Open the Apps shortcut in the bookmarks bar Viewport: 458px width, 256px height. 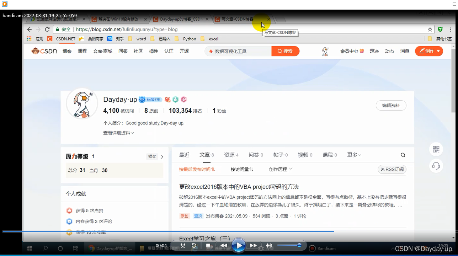coord(35,39)
